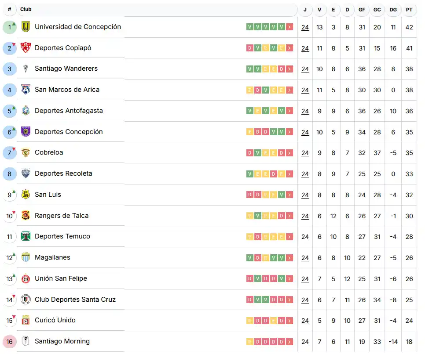Open Deportes Copiapó team page
Viewport: 425px width, 354px height.
click(x=63, y=48)
